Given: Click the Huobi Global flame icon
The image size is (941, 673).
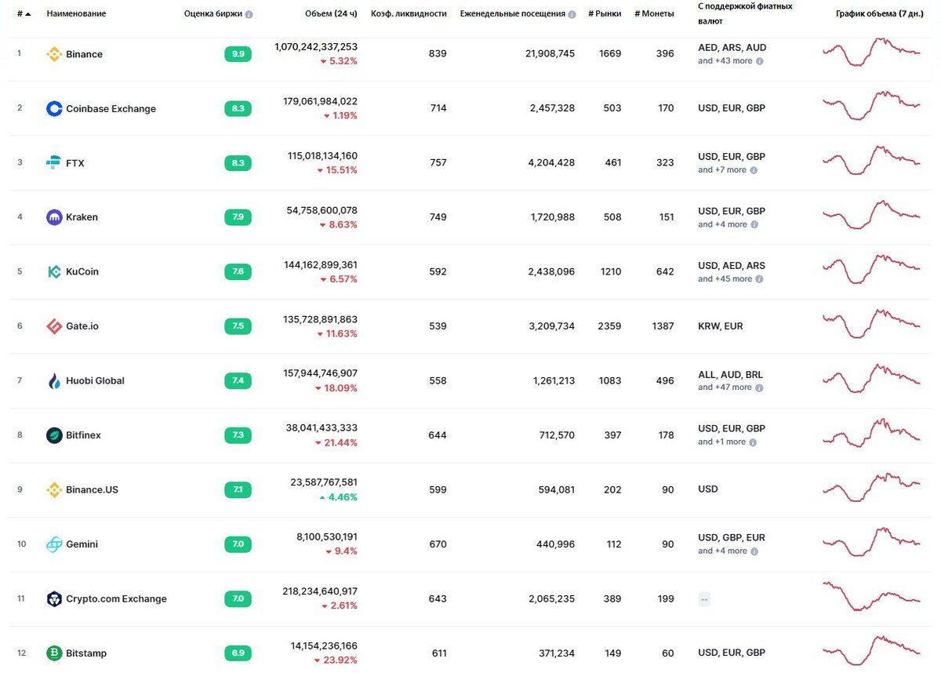Looking at the screenshot, I should coord(54,381).
